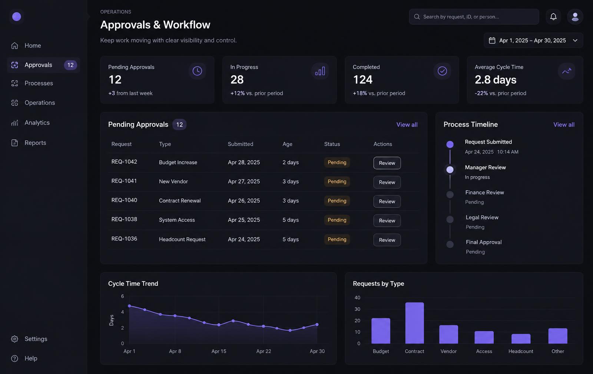Screen dimensions: 593x374
Task: Click the checkmark icon on Completed card
Action: [442, 71]
